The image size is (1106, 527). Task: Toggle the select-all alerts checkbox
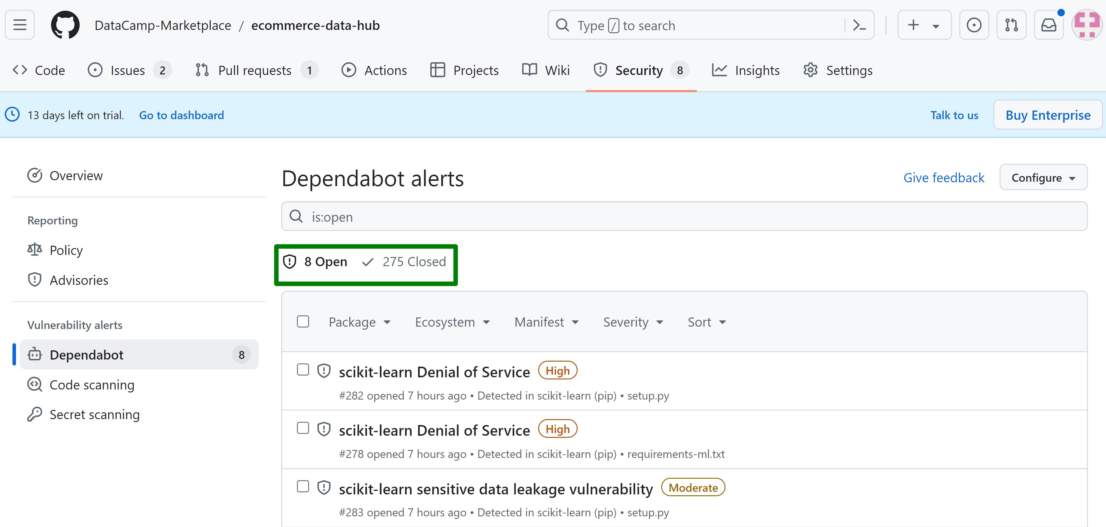(x=303, y=321)
